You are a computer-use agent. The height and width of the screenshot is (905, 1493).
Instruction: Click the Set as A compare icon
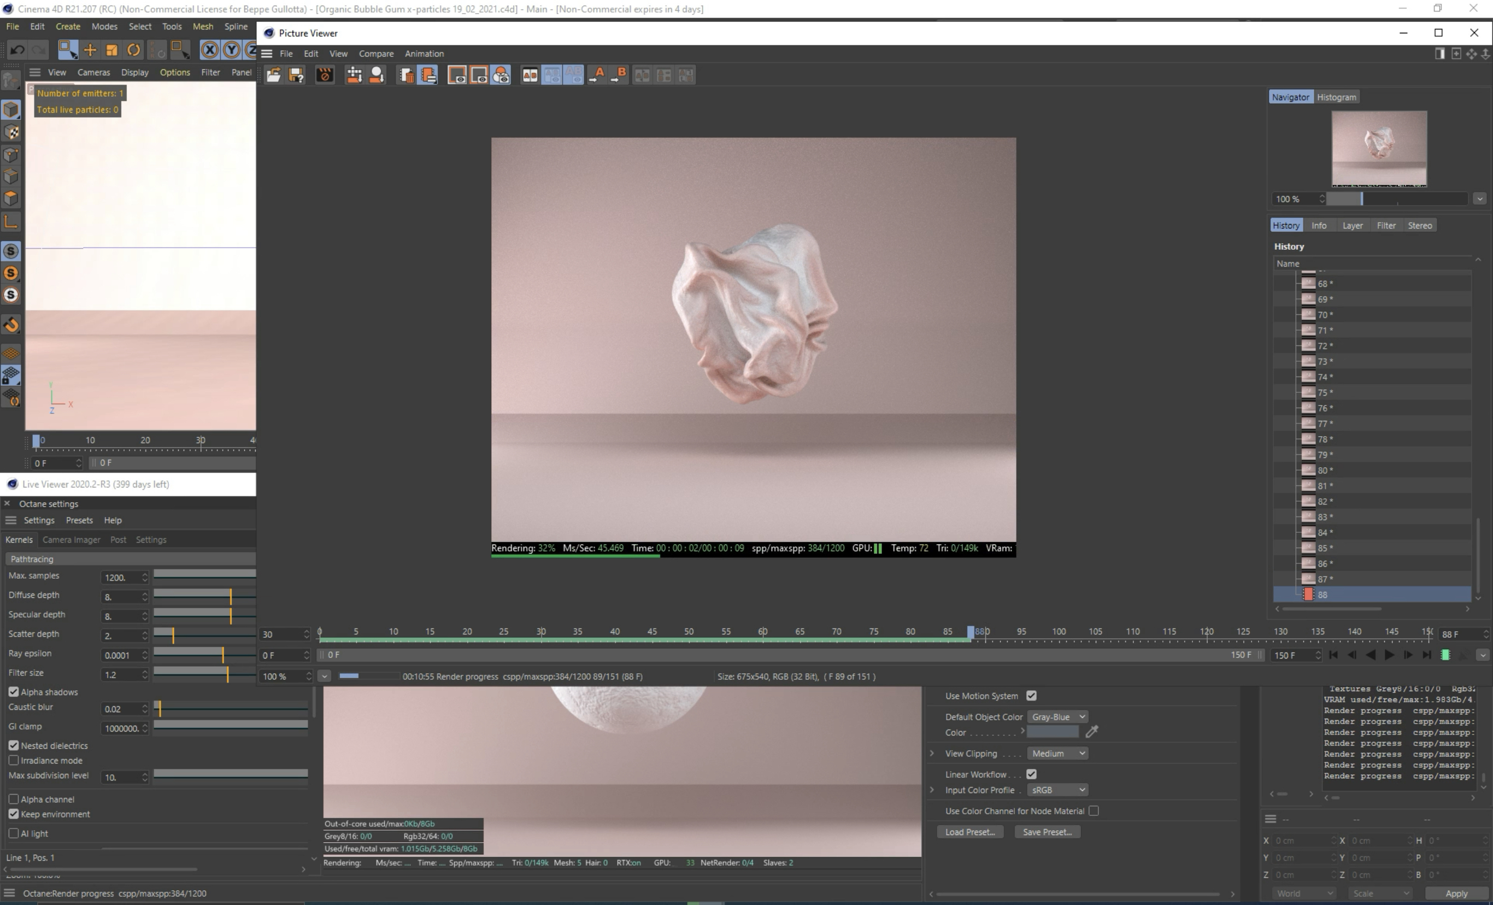(597, 75)
